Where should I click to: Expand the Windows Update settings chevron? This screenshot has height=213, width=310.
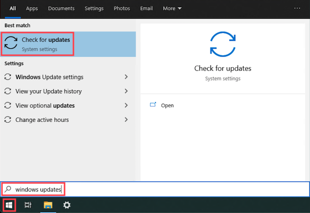[x=126, y=77]
